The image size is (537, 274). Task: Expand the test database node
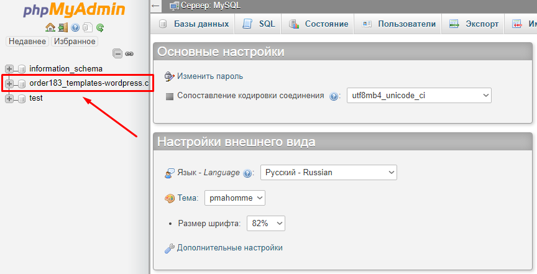(x=9, y=98)
